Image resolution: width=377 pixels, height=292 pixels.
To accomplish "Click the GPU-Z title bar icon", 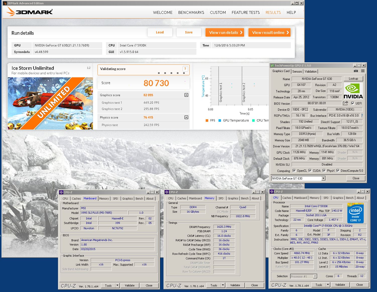I will tap(272, 66).
